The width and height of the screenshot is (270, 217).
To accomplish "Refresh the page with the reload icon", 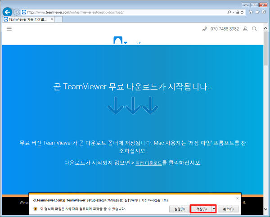I will [x=242, y=12].
